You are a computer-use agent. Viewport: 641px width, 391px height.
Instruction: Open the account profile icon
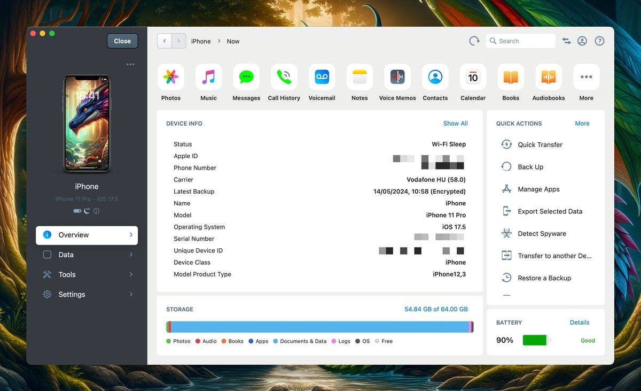582,41
